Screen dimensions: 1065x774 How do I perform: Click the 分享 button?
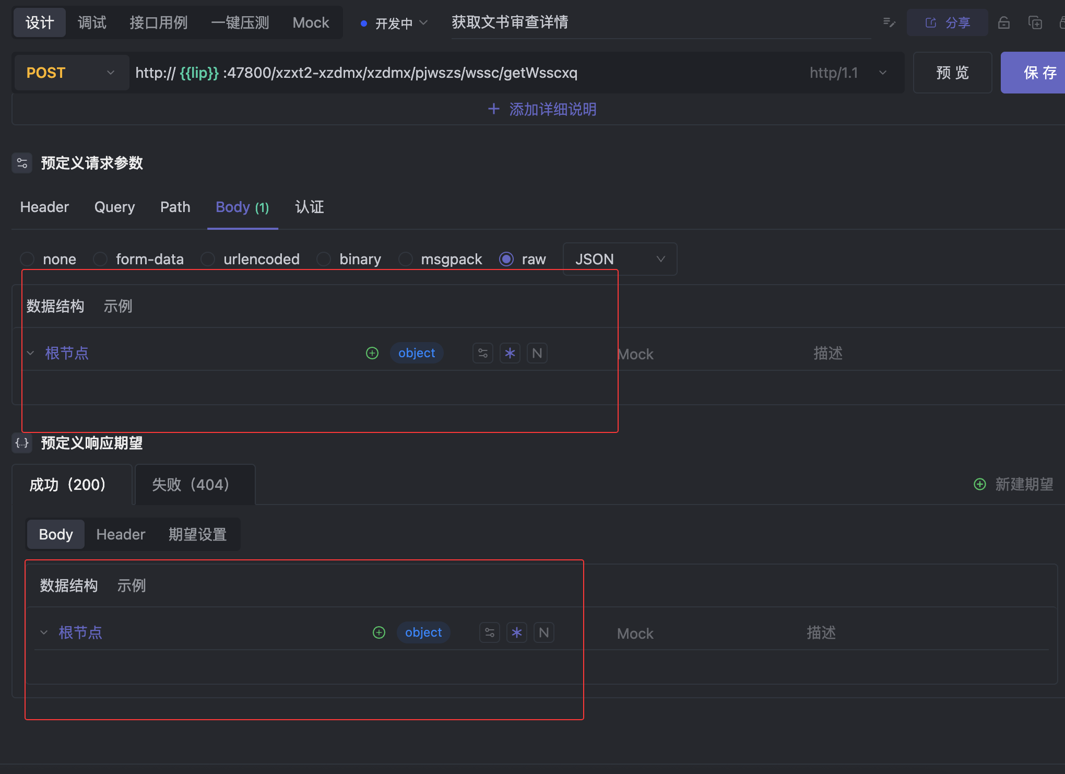point(948,22)
